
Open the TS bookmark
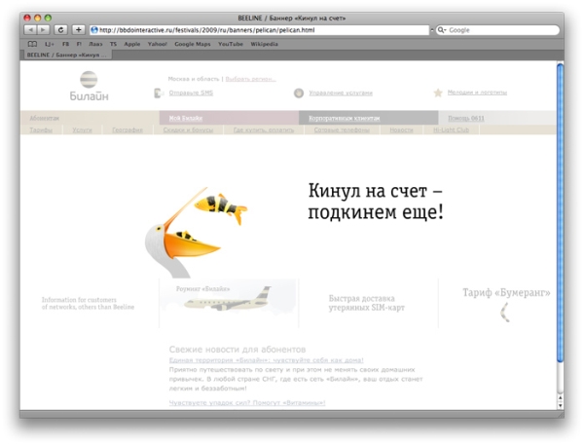(113, 44)
